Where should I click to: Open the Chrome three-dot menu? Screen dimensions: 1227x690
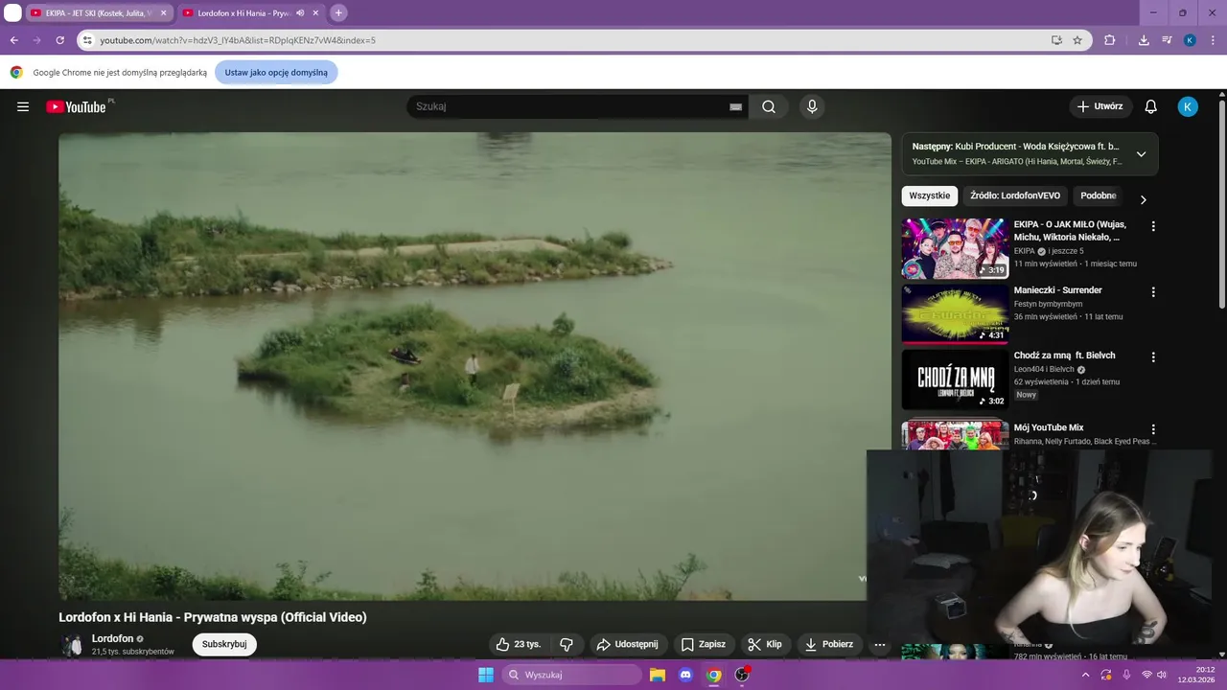point(1213,40)
